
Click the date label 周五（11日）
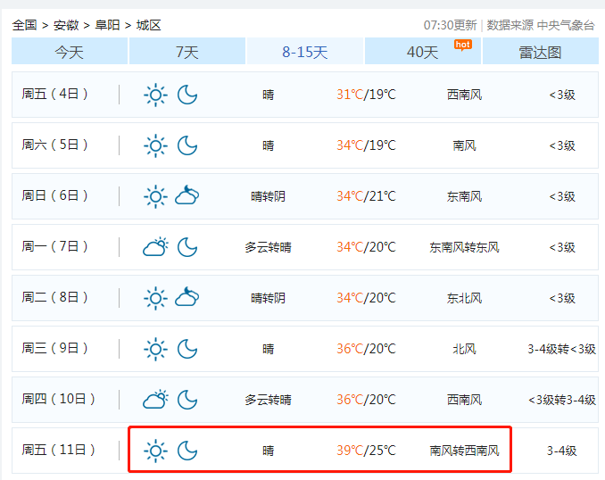58,450
